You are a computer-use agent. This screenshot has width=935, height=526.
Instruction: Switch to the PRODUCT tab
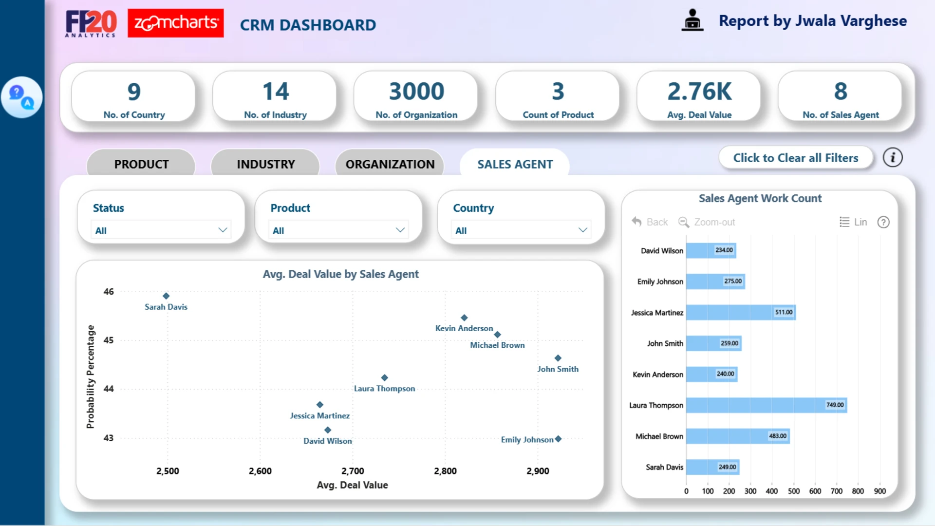tap(141, 164)
